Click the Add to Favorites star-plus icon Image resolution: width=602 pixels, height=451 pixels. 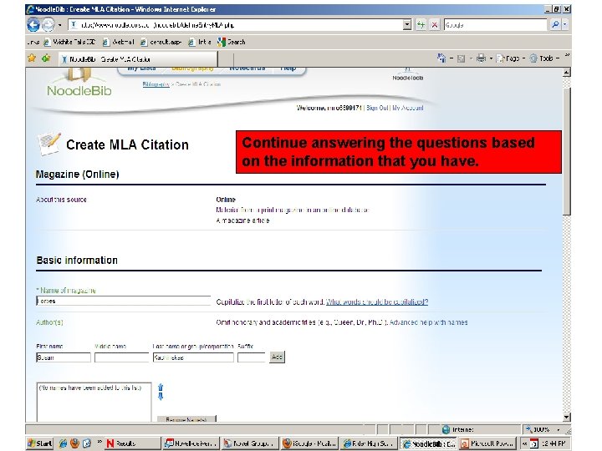pos(46,58)
